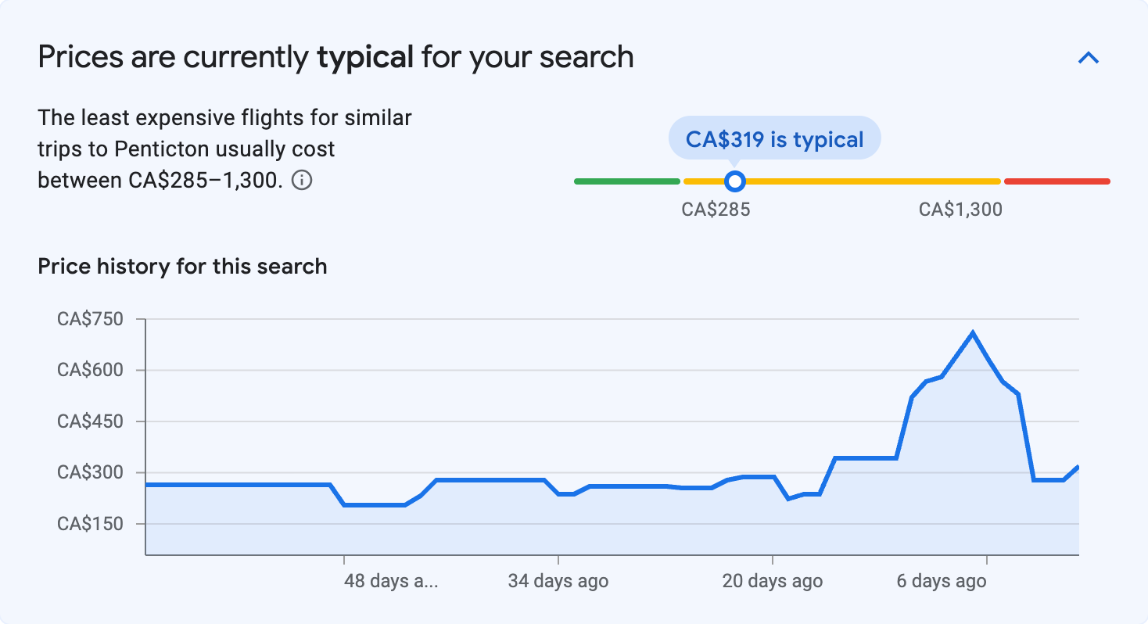Viewport: 1148px width, 624px height.
Task: Click the "6 days ago" axis label
Action: [x=941, y=582]
